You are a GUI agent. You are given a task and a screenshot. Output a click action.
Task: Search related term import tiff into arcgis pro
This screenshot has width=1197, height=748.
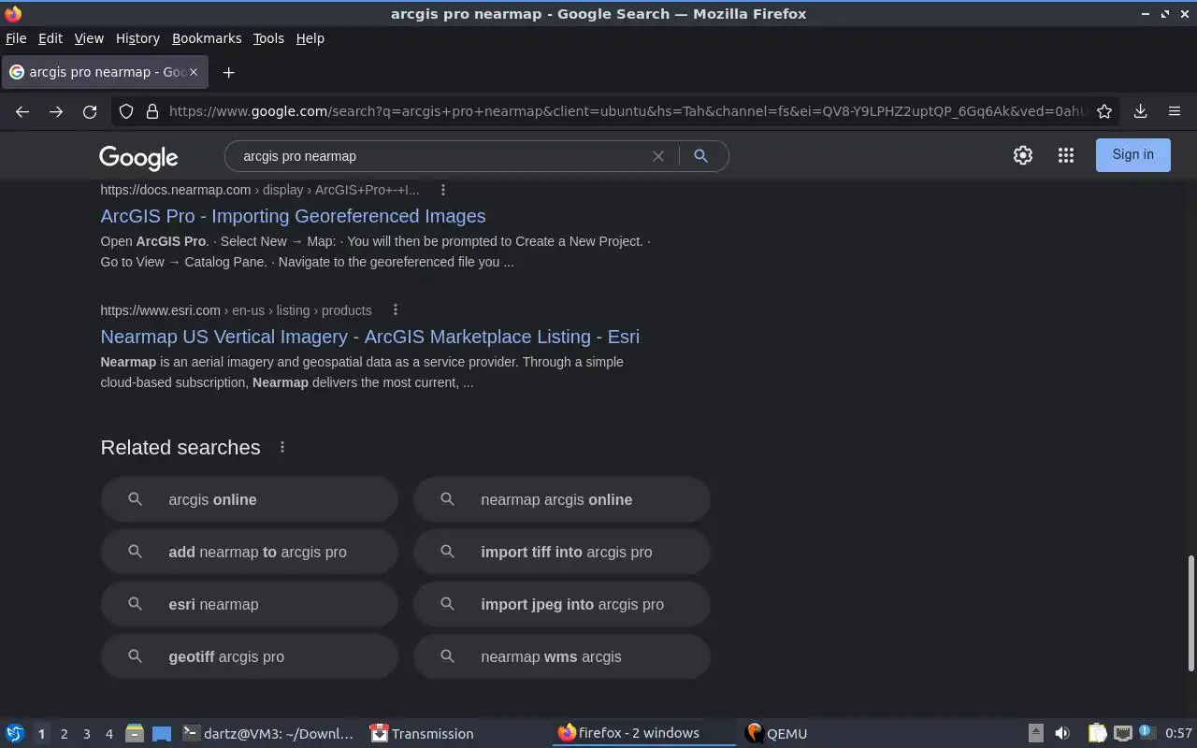click(x=561, y=552)
